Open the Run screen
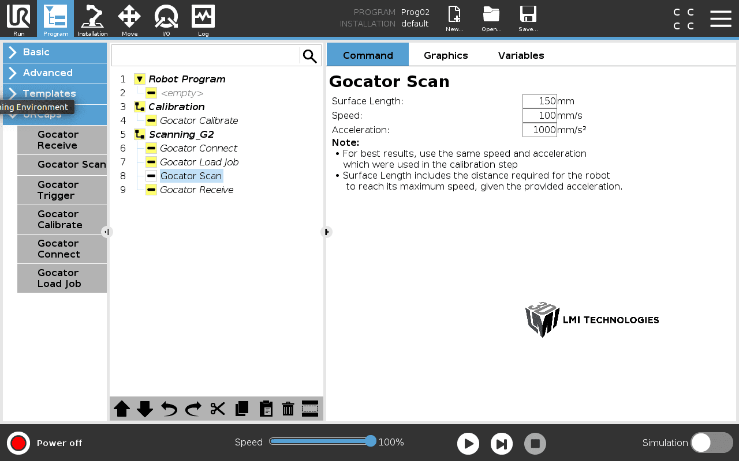Image resolution: width=739 pixels, height=461 pixels. tap(18, 20)
